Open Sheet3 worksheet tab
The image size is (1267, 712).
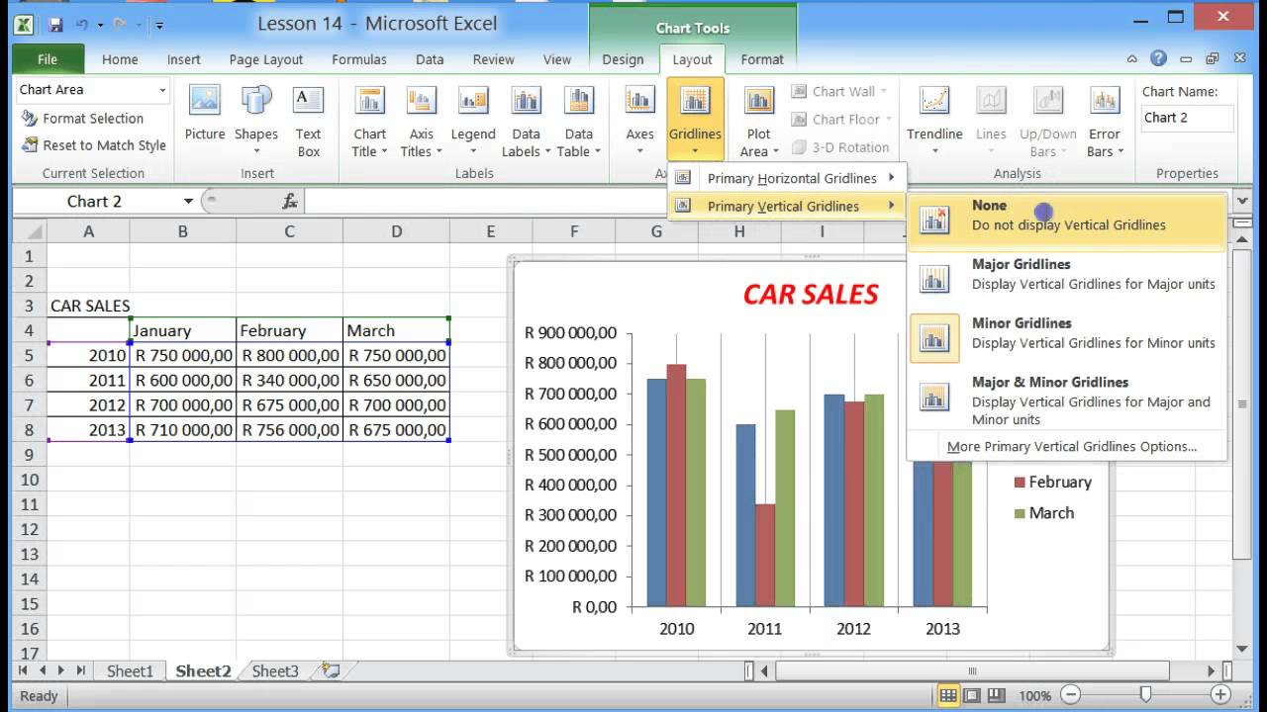275,670
